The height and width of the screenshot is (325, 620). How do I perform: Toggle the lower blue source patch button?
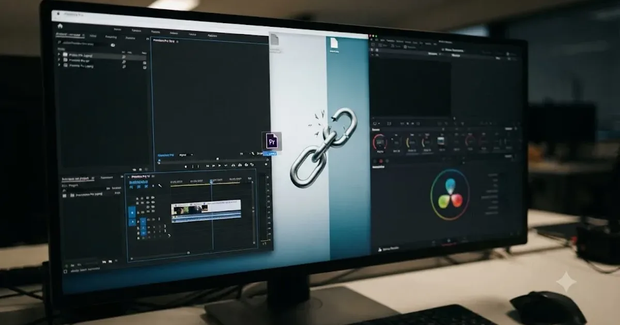132,222
